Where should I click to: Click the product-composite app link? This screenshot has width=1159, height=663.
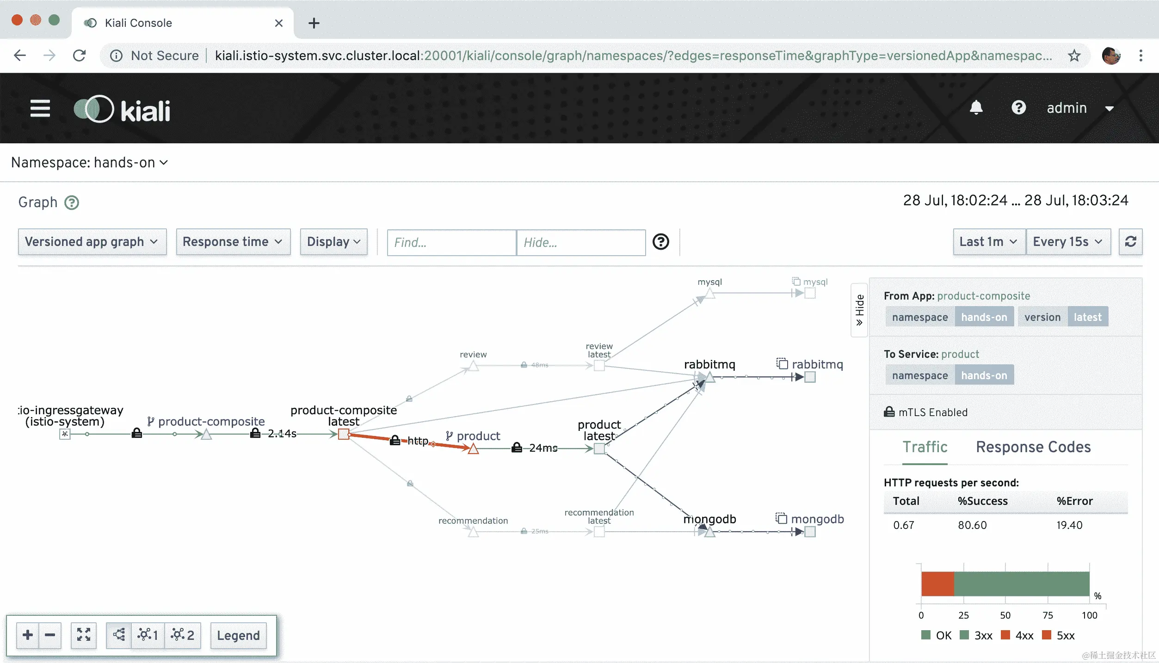pos(983,296)
